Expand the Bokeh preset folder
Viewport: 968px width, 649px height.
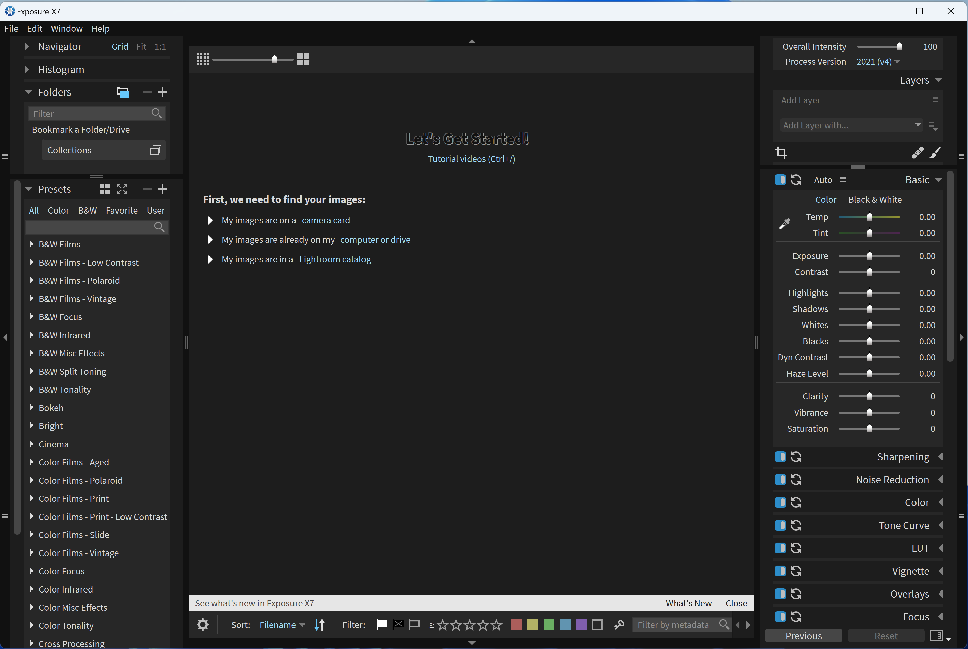click(32, 408)
